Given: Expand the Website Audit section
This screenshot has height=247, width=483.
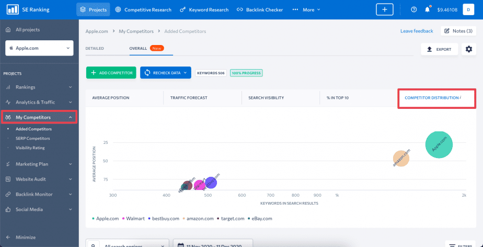Looking at the screenshot, I should click(x=39, y=179).
